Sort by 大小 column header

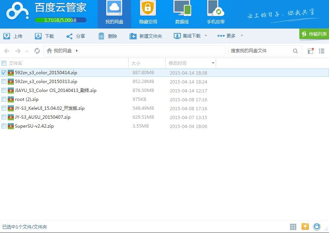pos(136,63)
